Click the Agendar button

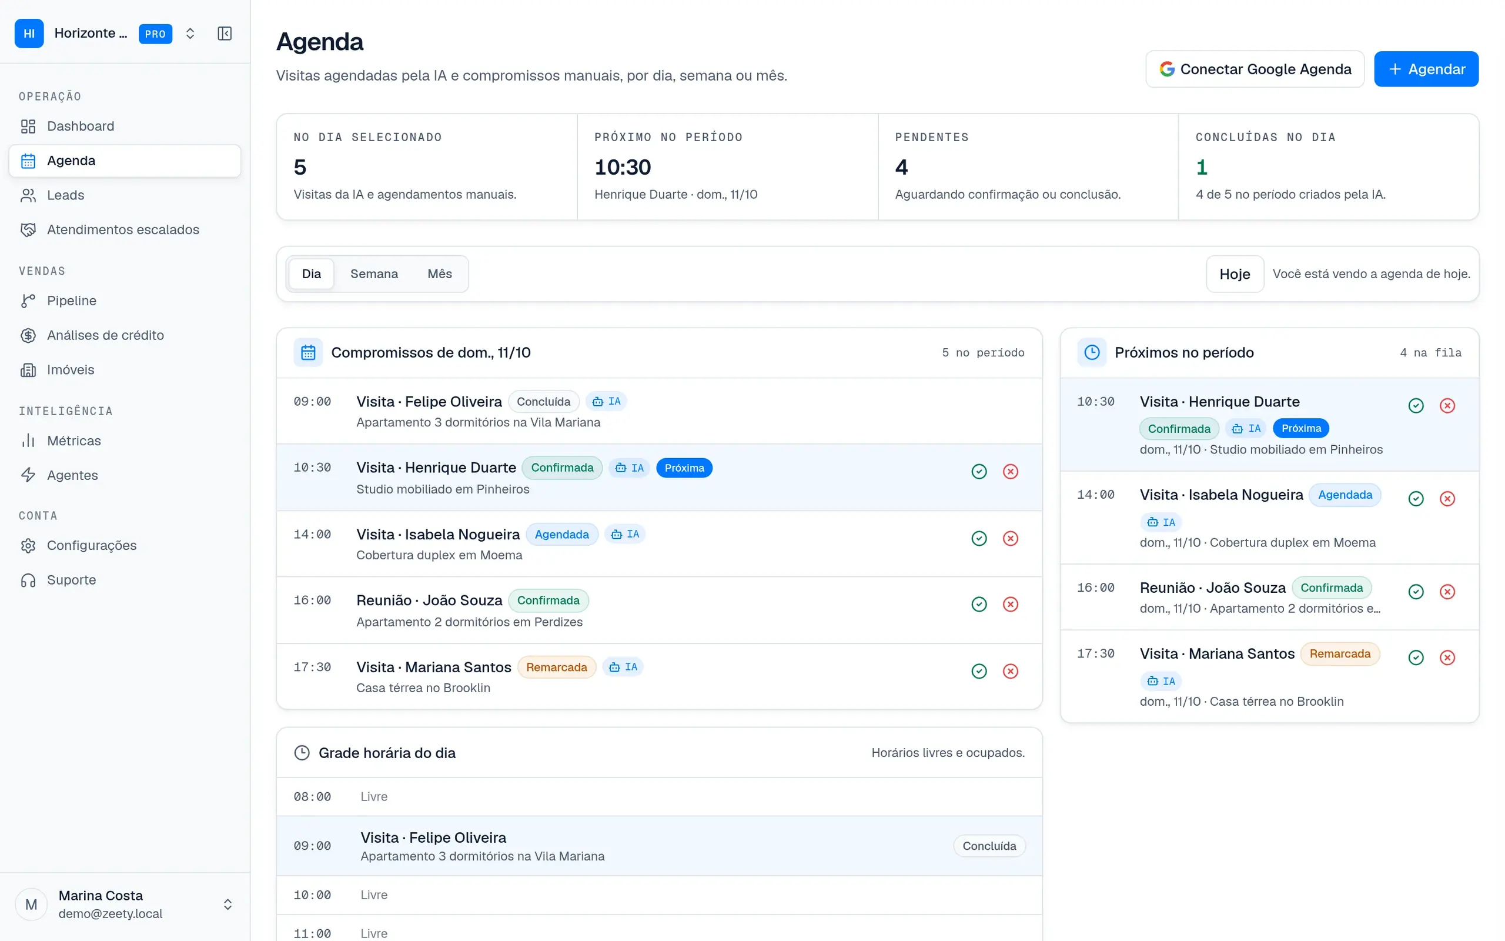coord(1426,69)
